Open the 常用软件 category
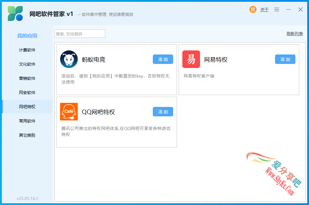The height and width of the screenshot is (205, 309). pos(27,121)
